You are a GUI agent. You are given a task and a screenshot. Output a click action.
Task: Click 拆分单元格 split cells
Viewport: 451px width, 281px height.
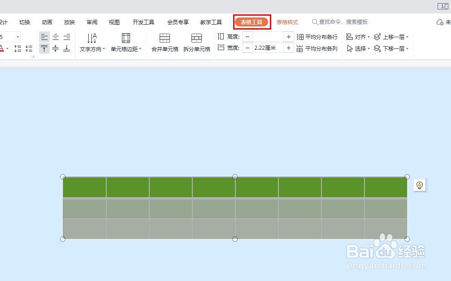coord(197,43)
